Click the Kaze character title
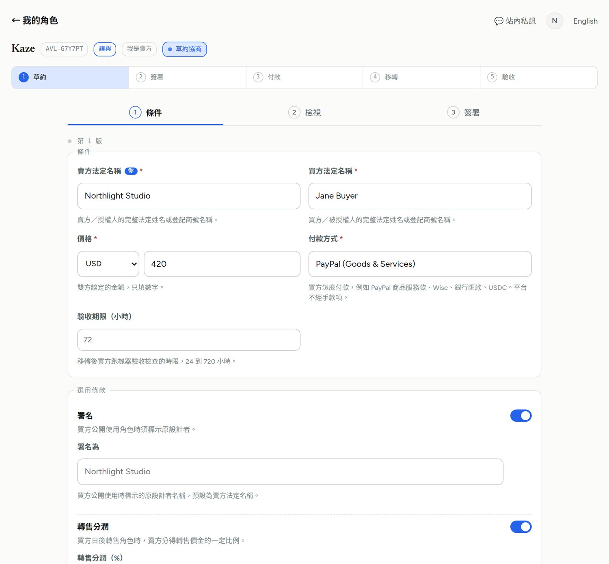The width and height of the screenshot is (609, 564). point(23,48)
